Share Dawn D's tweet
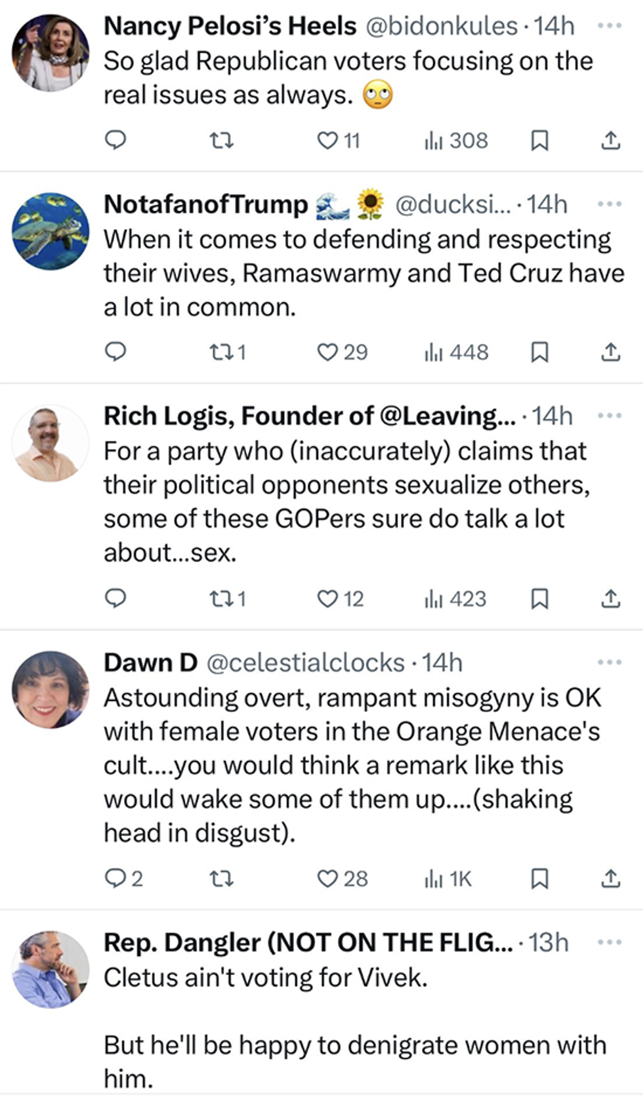Image resolution: width=643 pixels, height=1103 pixels. pos(610,878)
